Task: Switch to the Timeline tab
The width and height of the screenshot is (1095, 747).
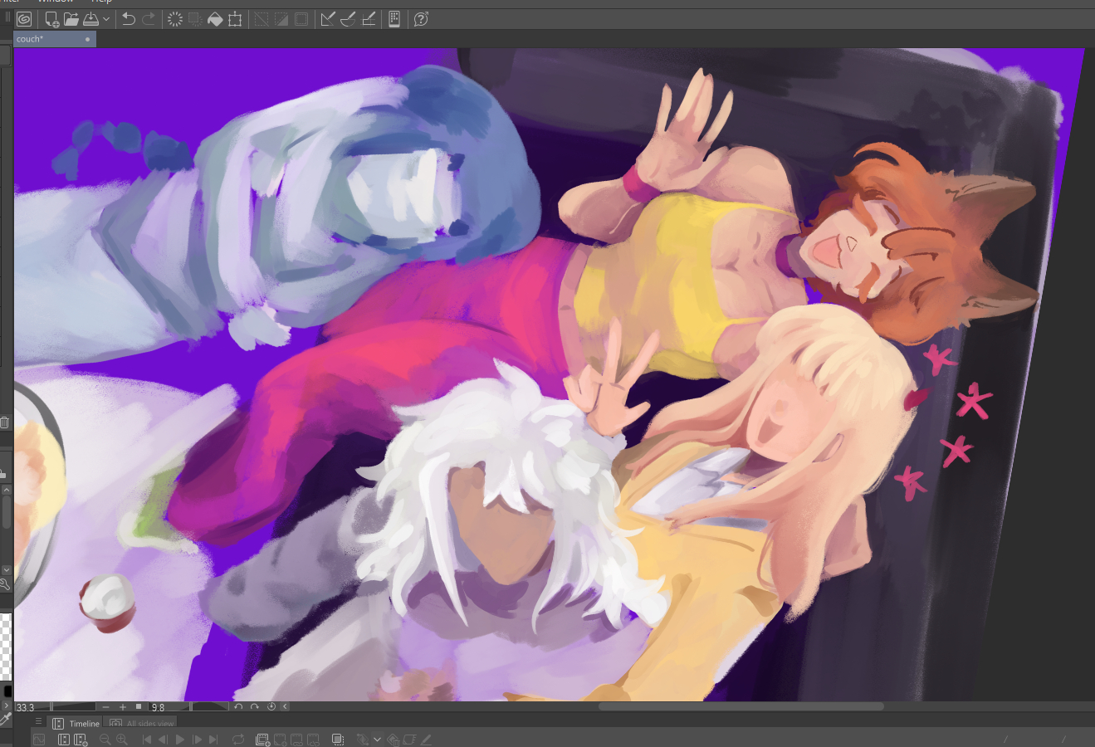Action: pyautogui.click(x=76, y=724)
